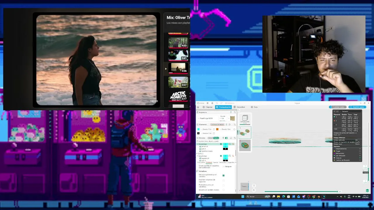
Task: Toggle Costuras visibility in legend
Action: point(360,158)
